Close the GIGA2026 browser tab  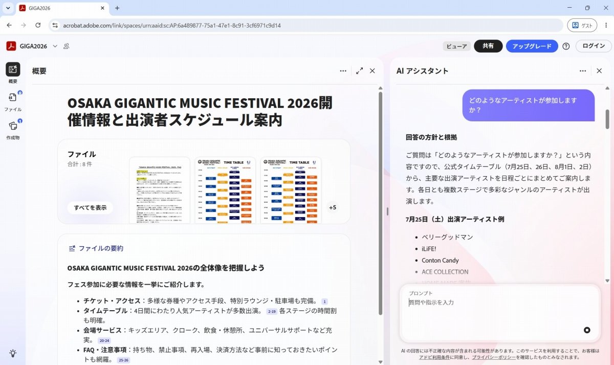102,8
